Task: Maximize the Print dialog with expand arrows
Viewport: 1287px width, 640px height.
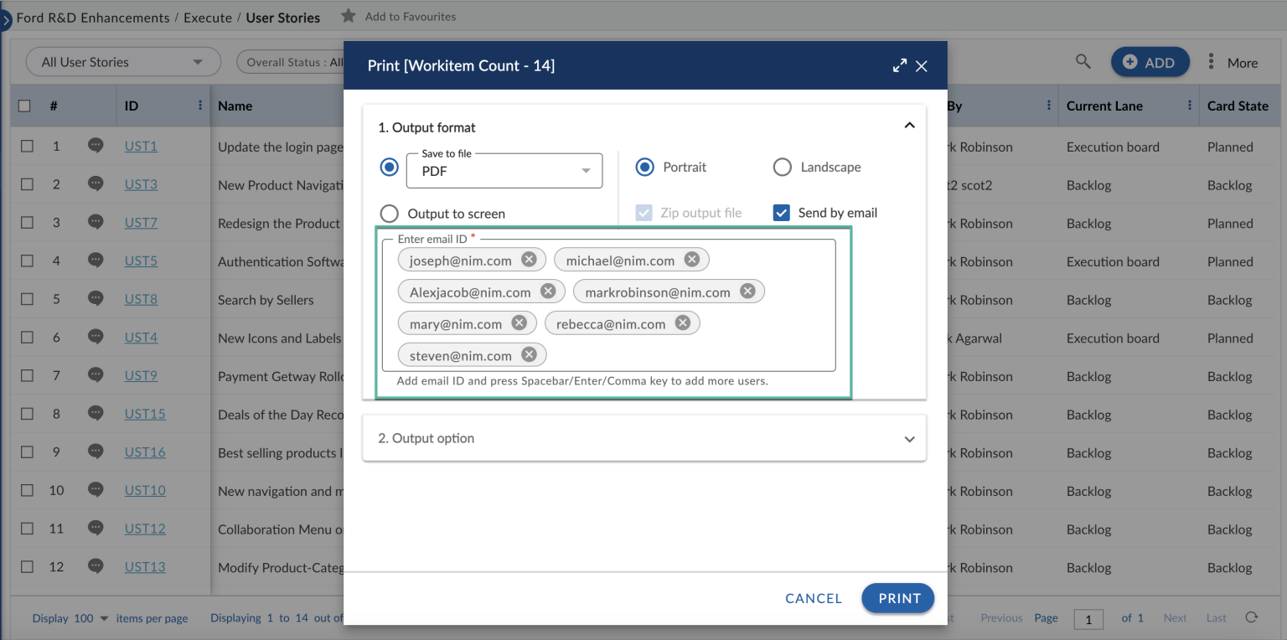Action: point(900,65)
